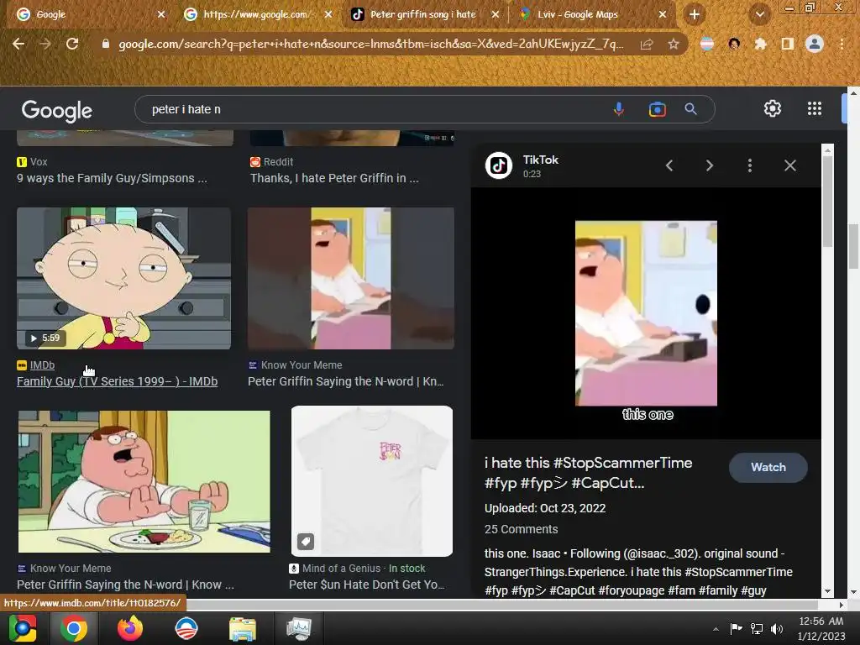Open the Google apps grid
Image resolution: width=860 pixels, height=645 pixels.
point(815,108)
